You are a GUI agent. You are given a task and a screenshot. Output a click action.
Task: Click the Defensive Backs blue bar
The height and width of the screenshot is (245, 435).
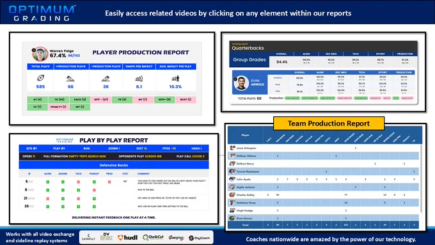click(x=114, y=165)
